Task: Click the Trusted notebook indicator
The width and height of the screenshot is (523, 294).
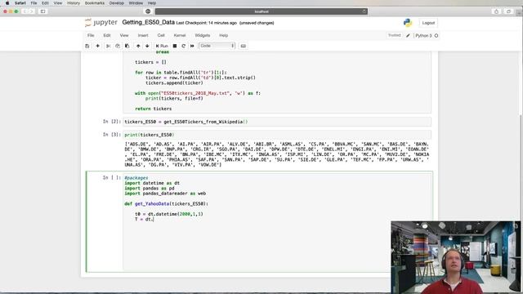Action: click(x=394, y=35)
